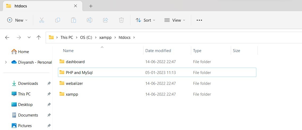Open the See more three-dots menu
Screen dimensions: 302x130
point(199,20)
